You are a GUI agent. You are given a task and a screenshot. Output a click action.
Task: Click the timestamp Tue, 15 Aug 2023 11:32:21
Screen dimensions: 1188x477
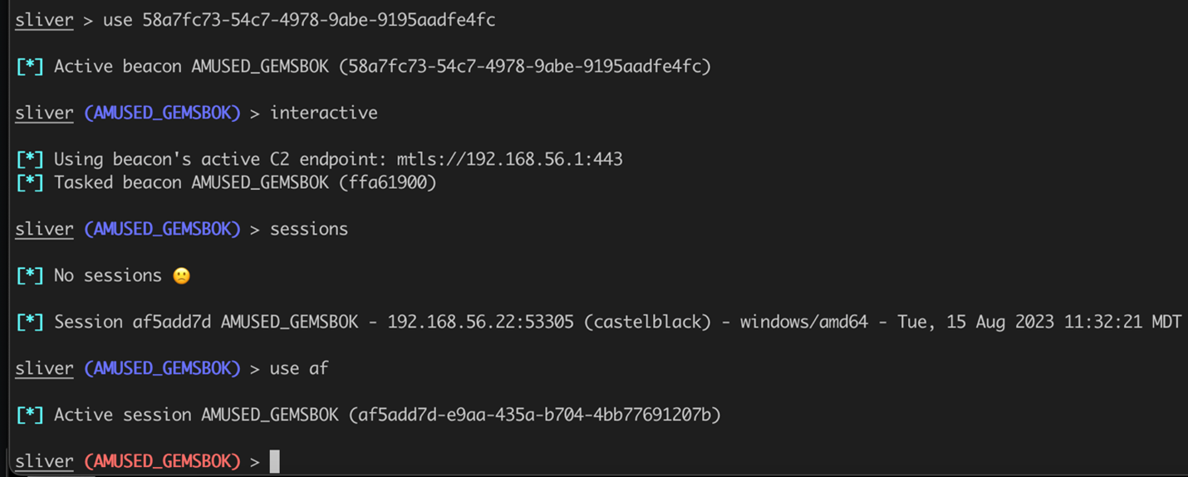[x=1015, y=322]
